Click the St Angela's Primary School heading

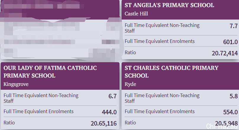pyautogui.click(x=169, y=5)
